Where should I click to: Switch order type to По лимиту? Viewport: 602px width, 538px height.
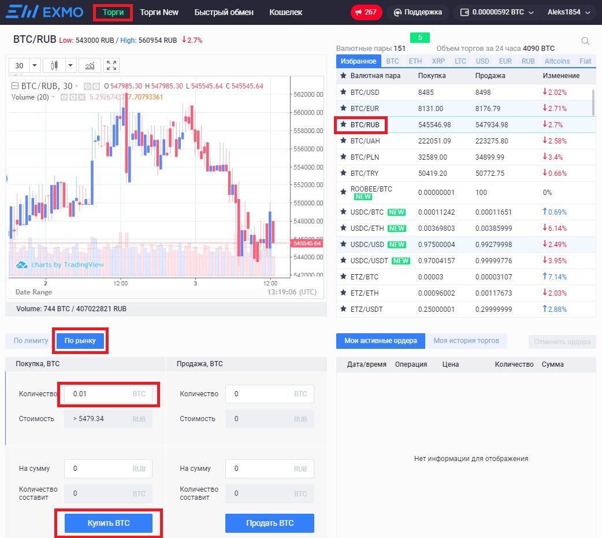31,341
